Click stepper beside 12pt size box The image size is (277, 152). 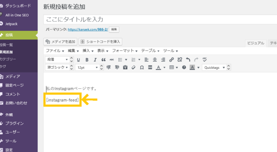click(101, 67)
